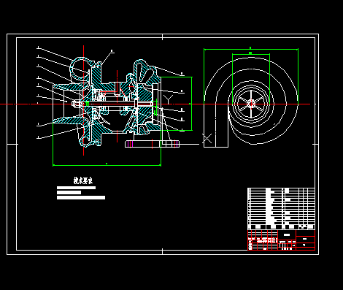Select the turbocharger cross-section view
Screen dimensions: 343x290
click(107, 102)
